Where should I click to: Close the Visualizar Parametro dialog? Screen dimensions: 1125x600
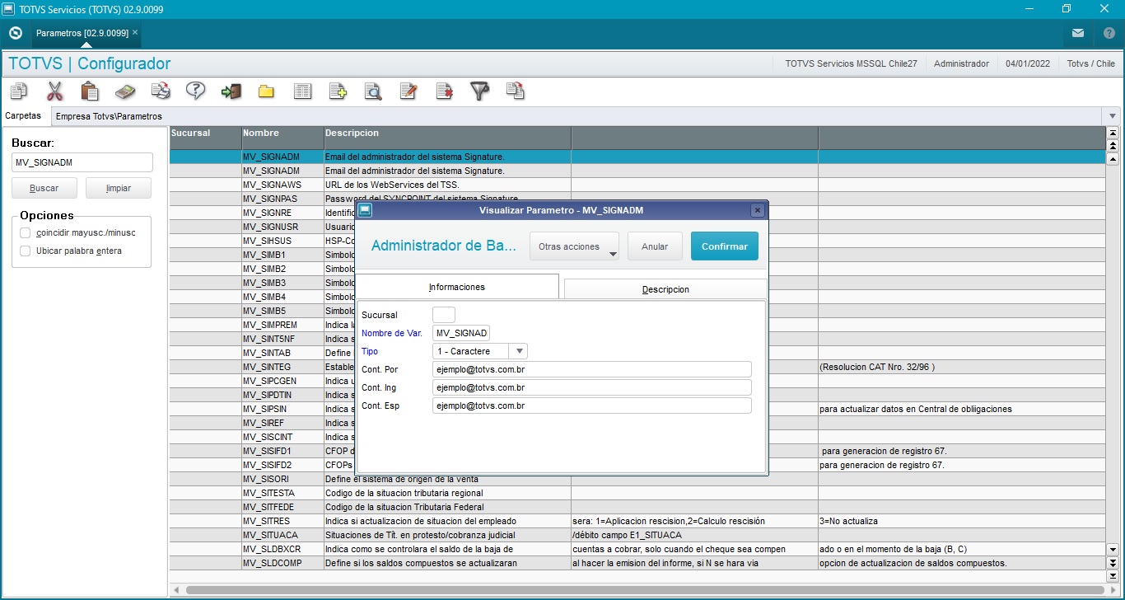[758, 210]
